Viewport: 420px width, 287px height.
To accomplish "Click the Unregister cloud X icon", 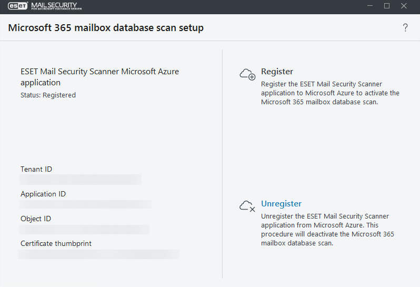I will [247, 206].
